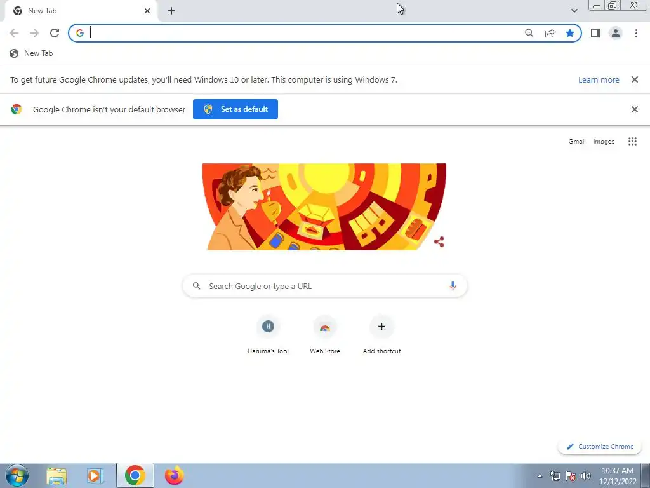This screenshot has width=650, height=488.
Task: Open the volume speaker tray icon
Action: [x=586, y=476]
